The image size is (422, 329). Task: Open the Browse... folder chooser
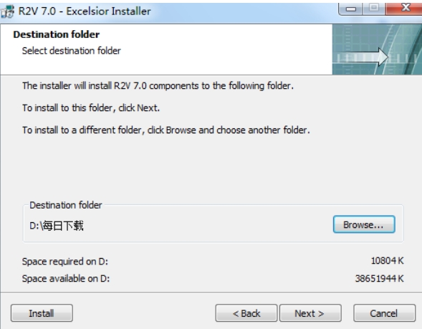point(364,224)
